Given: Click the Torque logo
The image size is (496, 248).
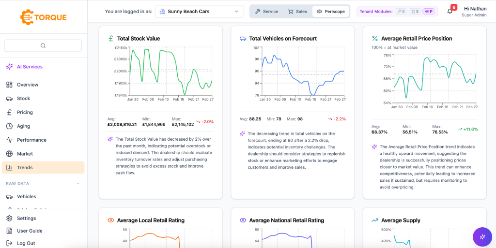Looking at the screenshot, I should coord(43,17).
